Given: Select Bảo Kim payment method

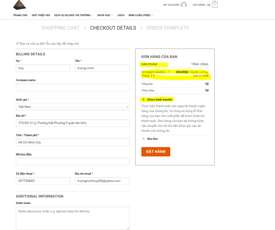Looking at the screenshot, I should tap(143, 139).
